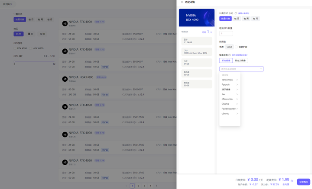Click NVIDIA logo of HGX H800 card
The height and width of the screenshot is (189, 312).
click(65, 79)
